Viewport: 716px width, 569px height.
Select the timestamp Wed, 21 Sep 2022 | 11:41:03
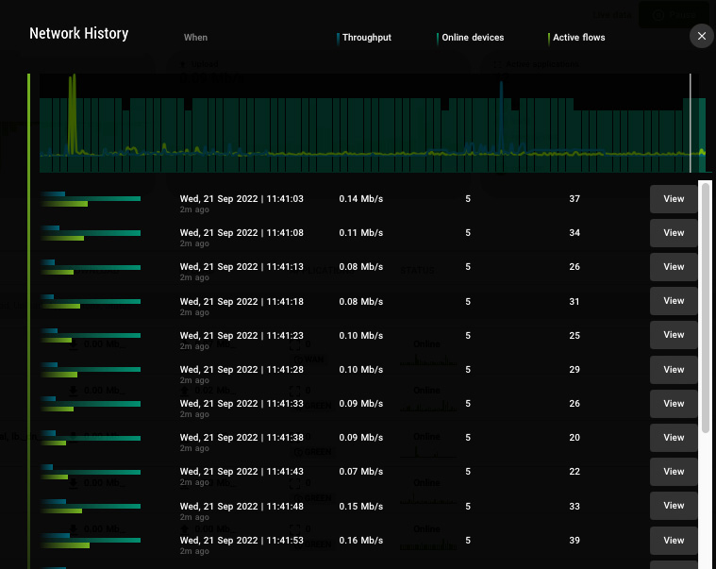click(241, 199)
